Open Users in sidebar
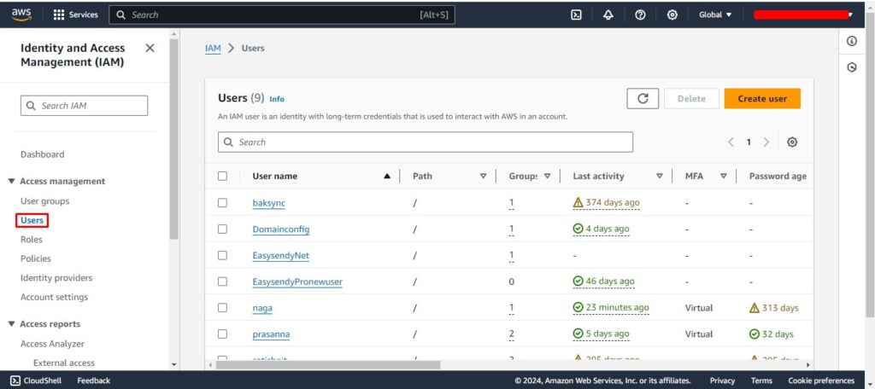The image size is (875, 389). pyautogui.click(x=32, y=220)
